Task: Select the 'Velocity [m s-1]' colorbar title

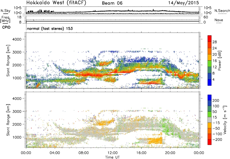Action: coord(225,120)
